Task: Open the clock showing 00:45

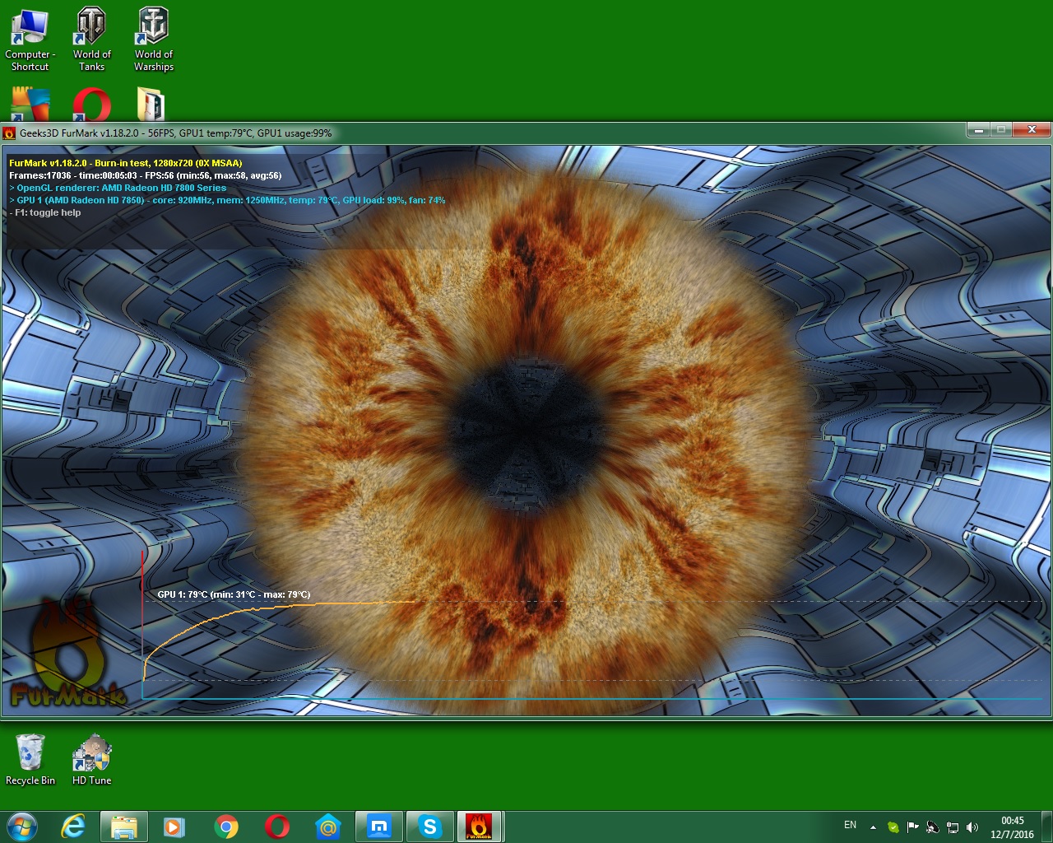Action: click(1012, 827)
